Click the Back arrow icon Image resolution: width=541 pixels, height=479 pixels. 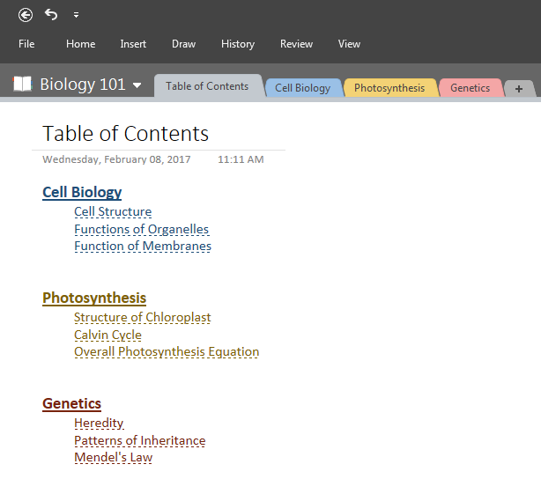tap(26, 15)
